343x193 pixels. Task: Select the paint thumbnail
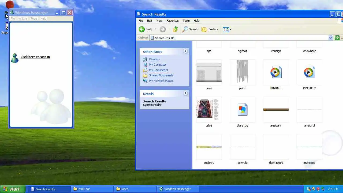(x=243, y=72)
